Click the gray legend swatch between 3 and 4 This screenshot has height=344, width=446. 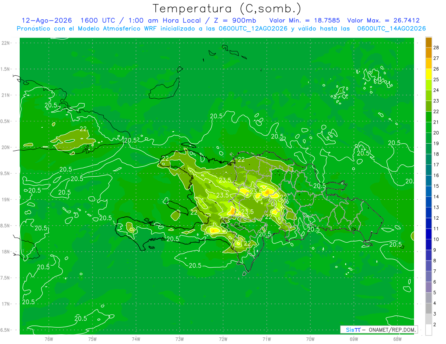[x=429, y=308]
